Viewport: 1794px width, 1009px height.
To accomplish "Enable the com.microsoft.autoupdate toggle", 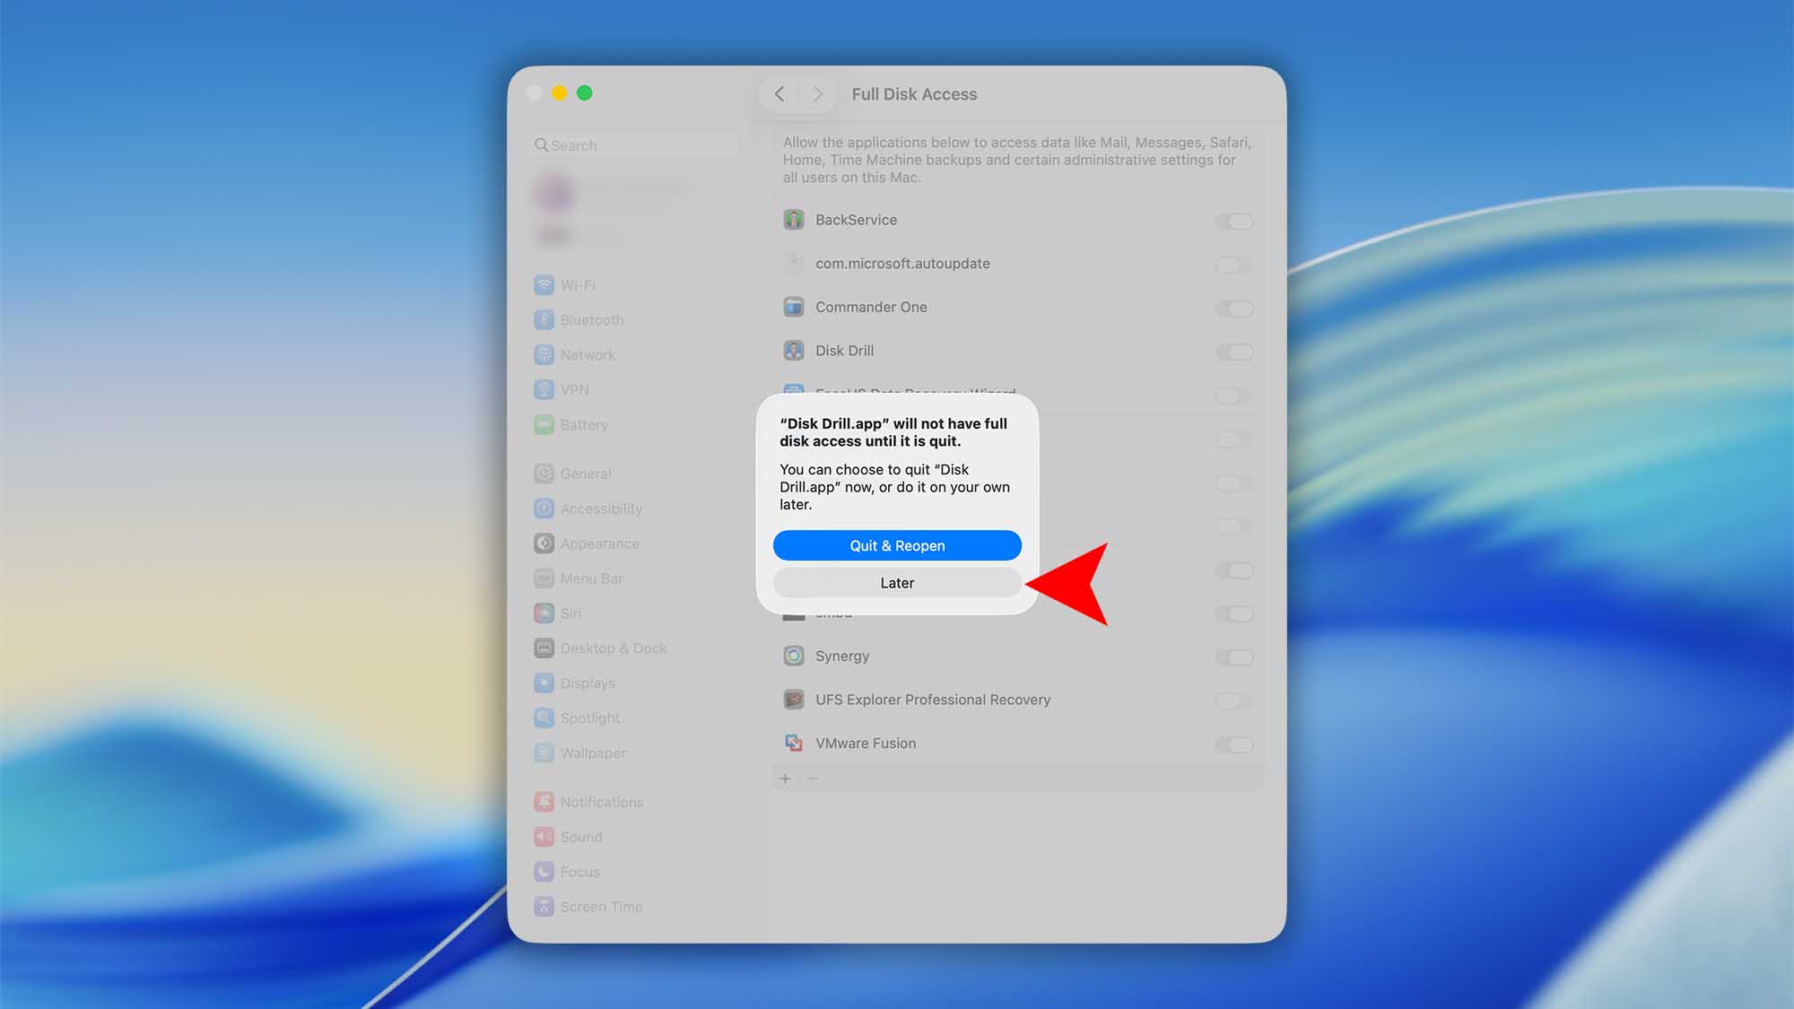I will click(x=1234, y=264).
